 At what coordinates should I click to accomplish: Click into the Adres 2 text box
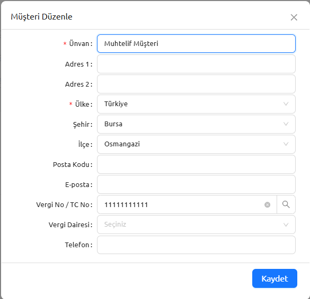[x=196, y=84]
